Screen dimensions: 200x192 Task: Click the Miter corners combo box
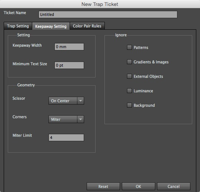coord(66,119)
